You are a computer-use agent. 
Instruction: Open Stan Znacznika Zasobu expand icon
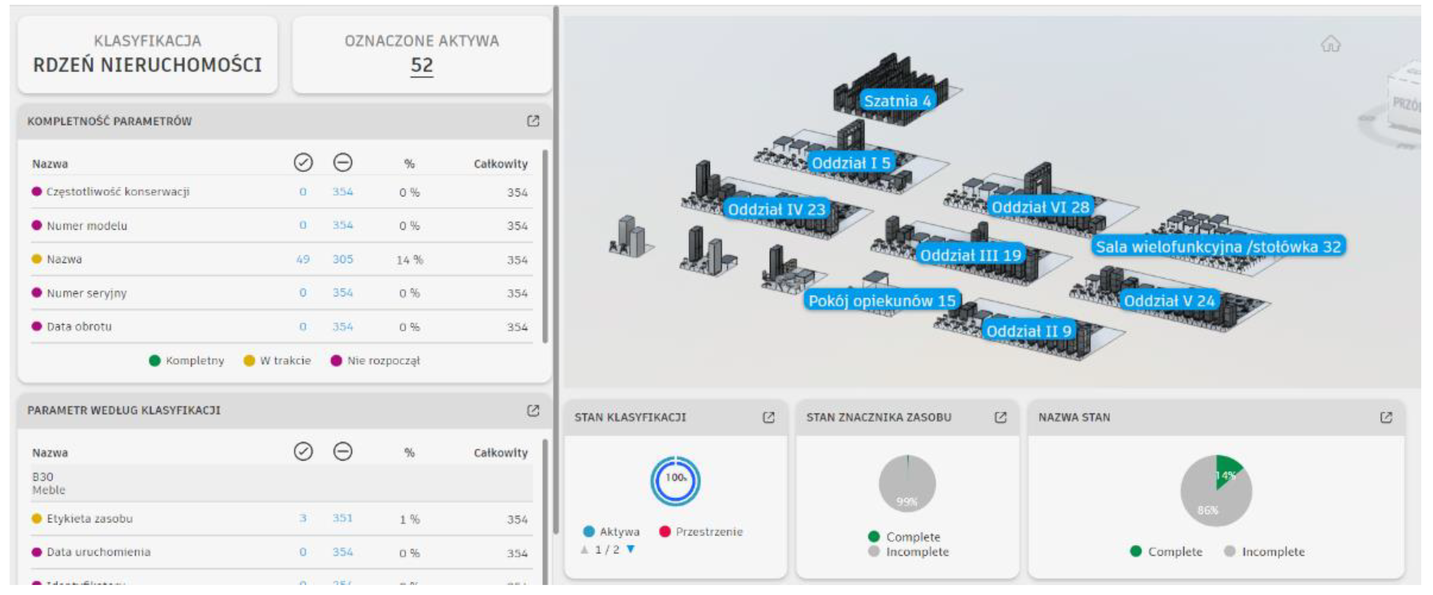click(1000, 417)
